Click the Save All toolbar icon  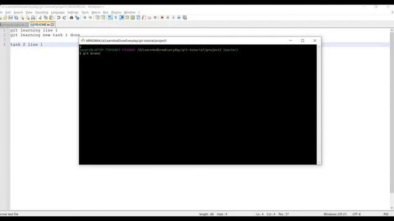[x=17, y=18]
